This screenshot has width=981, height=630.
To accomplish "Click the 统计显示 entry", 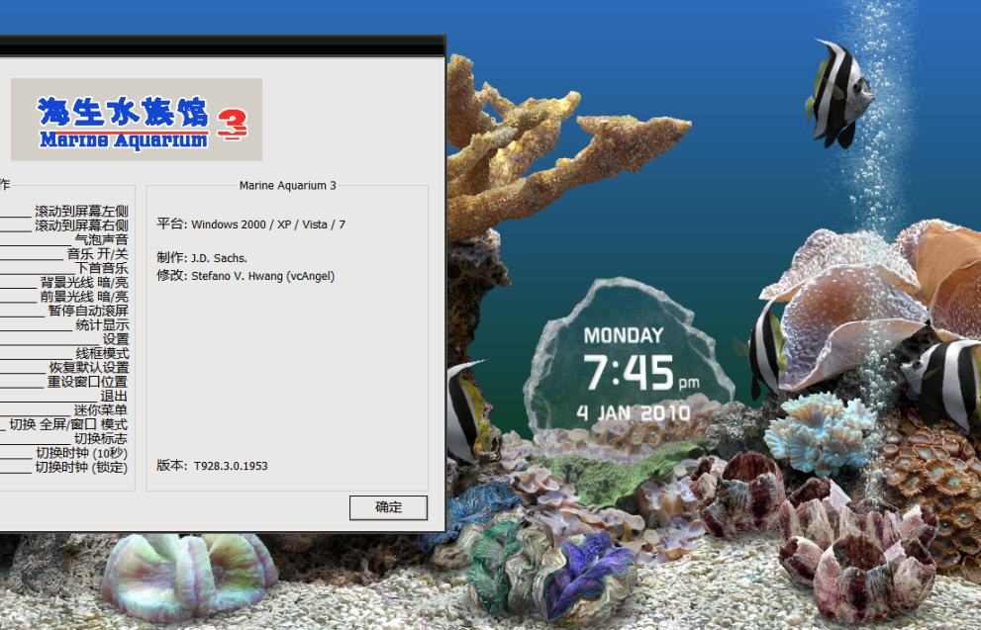I will pos(102,325).
